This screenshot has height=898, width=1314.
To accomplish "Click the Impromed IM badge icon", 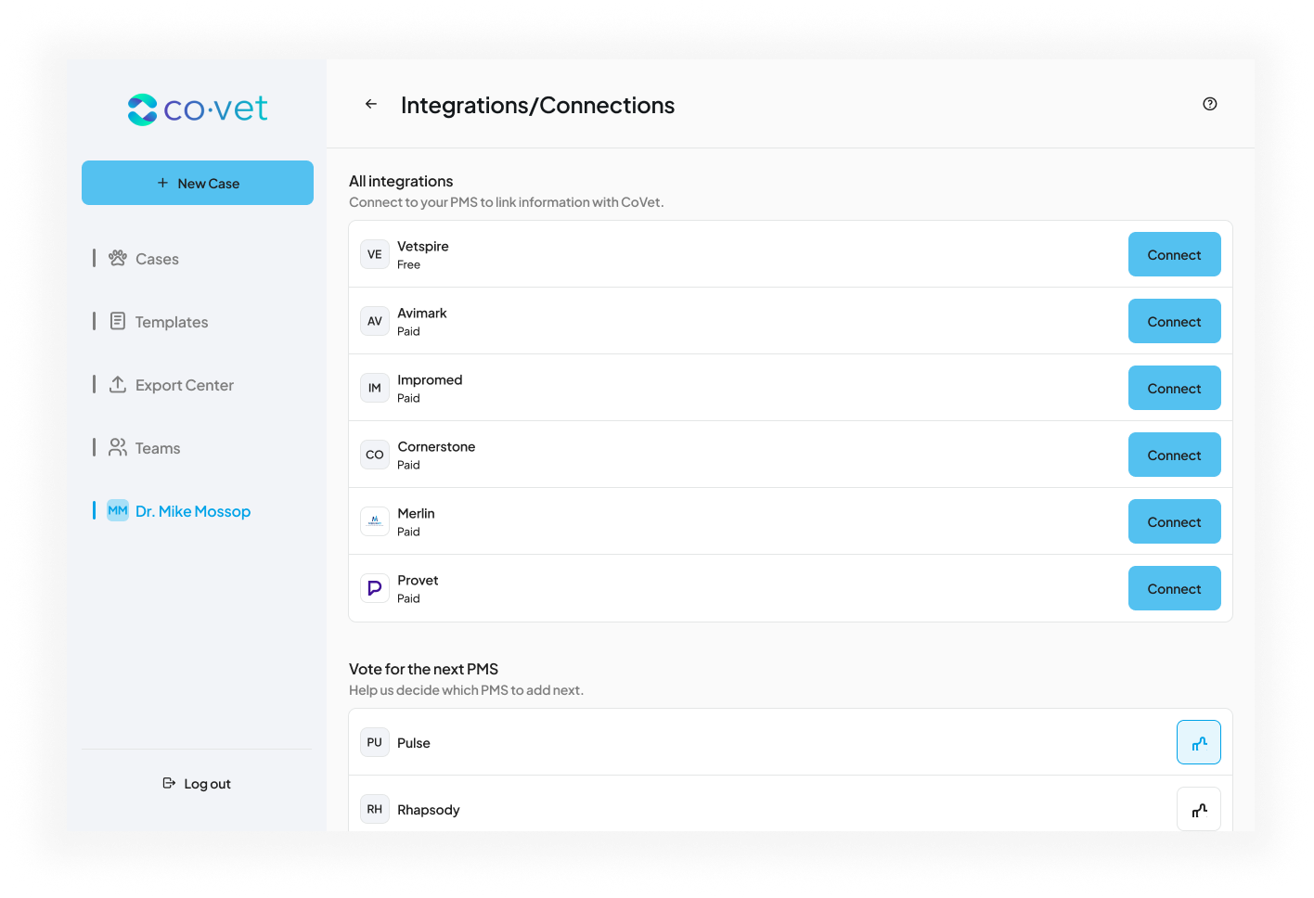I will (x=375, y=388).
